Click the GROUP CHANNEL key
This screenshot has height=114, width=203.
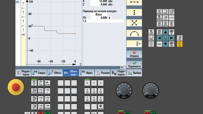(151, 38)
